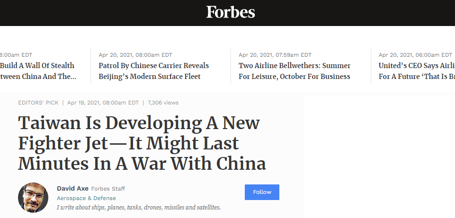This screenshot has width=455, height=218.
Task: Click the 7,306 views counter
Action: point(163,103)
